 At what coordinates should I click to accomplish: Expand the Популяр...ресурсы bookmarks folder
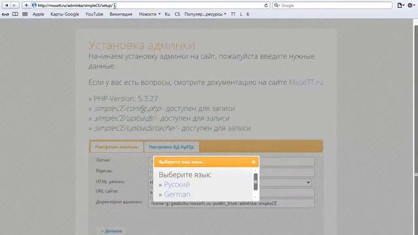pos(205,14)
